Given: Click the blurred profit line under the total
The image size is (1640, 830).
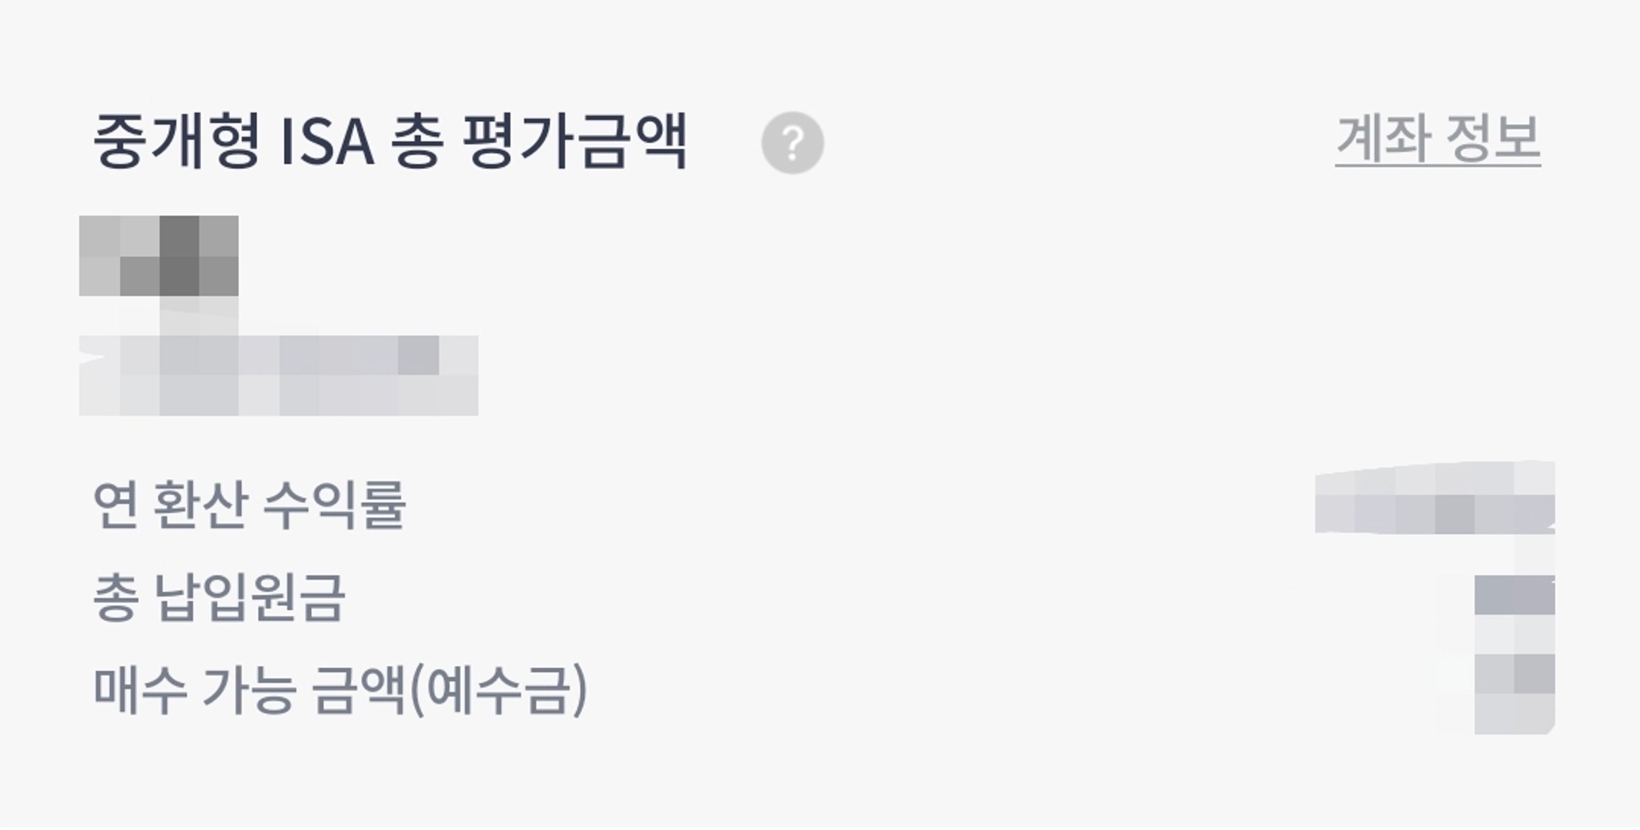Looking at the screenshot, I should click(x=279, y=375).
